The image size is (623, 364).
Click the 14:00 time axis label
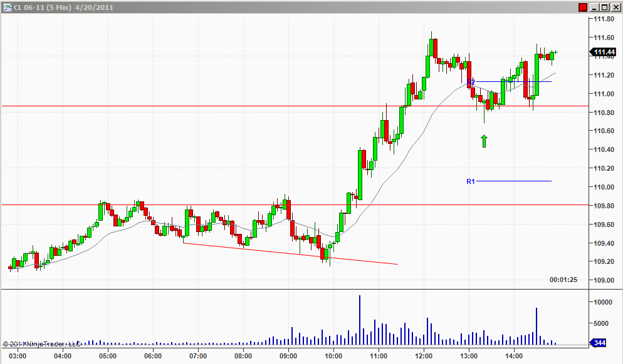[514, 356]
